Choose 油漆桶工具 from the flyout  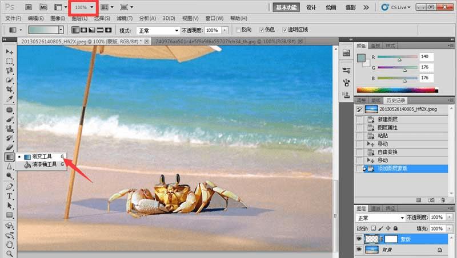pyautogui.click(x=43, y=165)
